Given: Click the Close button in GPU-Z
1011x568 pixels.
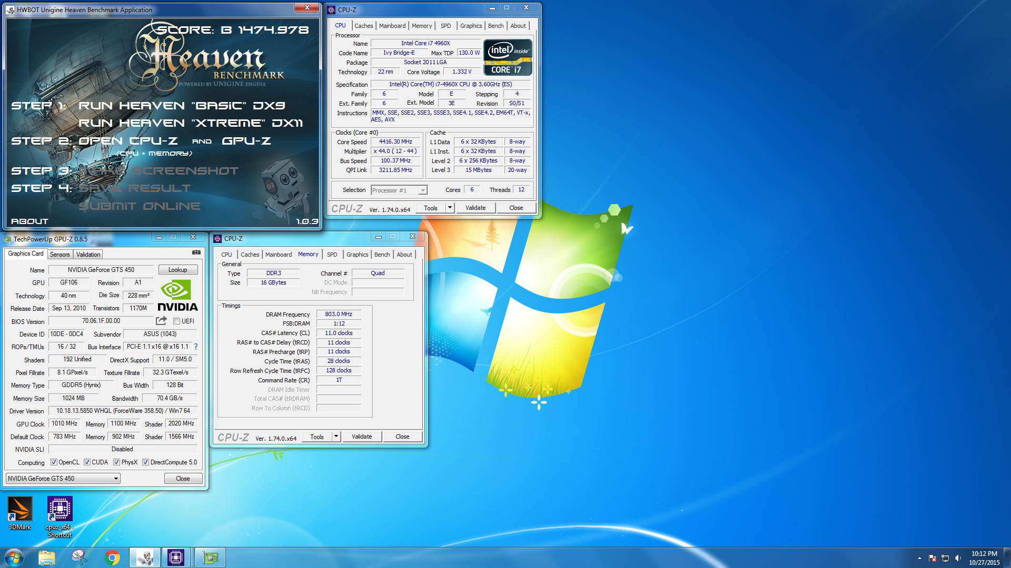Looking at the screenshot, I should [183, 479].
